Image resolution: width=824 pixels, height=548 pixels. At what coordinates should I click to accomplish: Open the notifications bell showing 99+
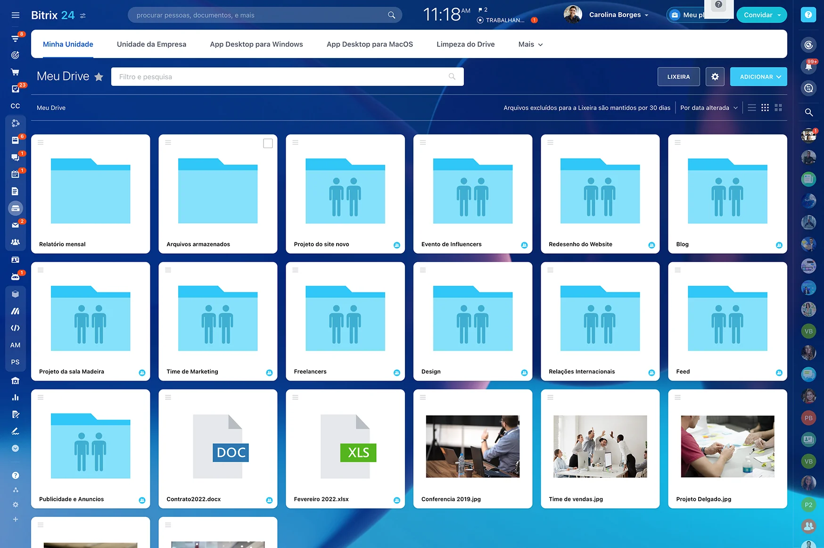(808, 66)
